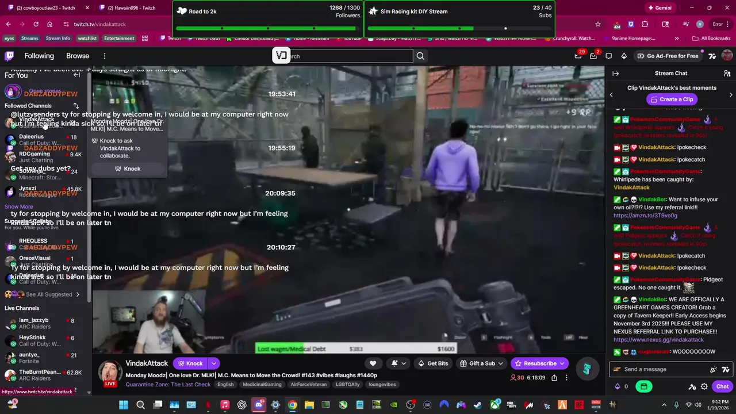Open Bits diamond icon in top bar
Image resolution: width=736 pixels, height=414 pixels.
[x=624, y=56]
